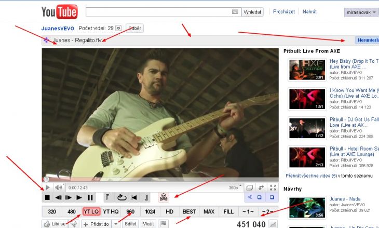Subscribe using the Odběr button
Image resolution: width=379 pixels, height=228 pixels.
pyautogui.click(x=134, y=29)
